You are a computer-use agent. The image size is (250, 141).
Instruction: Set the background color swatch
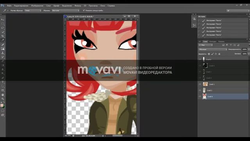[x=4, y=107]
